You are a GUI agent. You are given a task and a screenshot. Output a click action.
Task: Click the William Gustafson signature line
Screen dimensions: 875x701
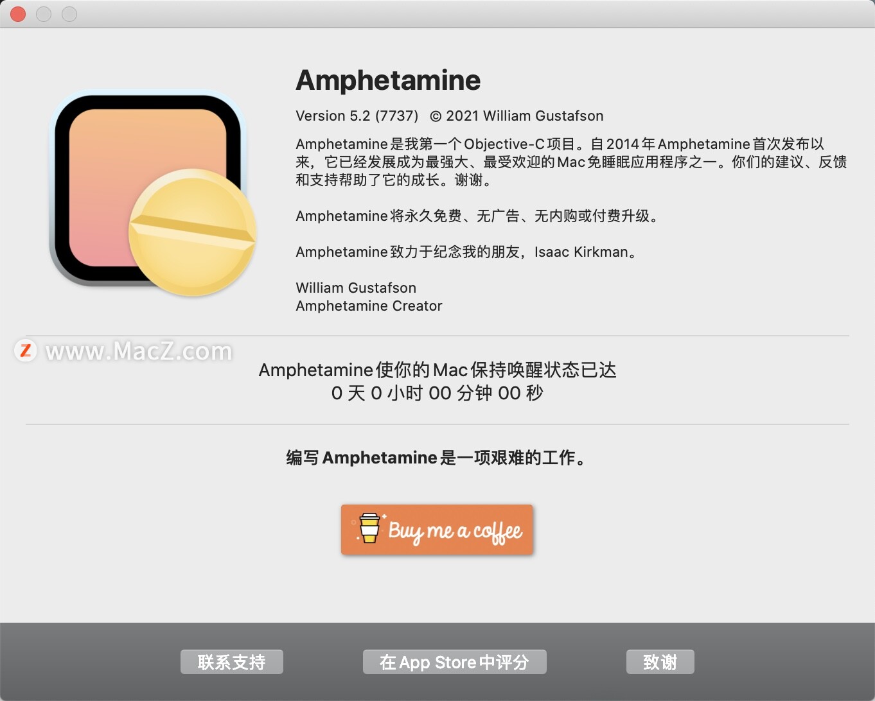356,288
